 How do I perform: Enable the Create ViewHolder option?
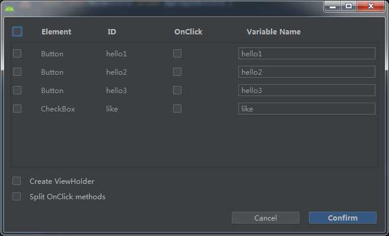coord(17,181)
